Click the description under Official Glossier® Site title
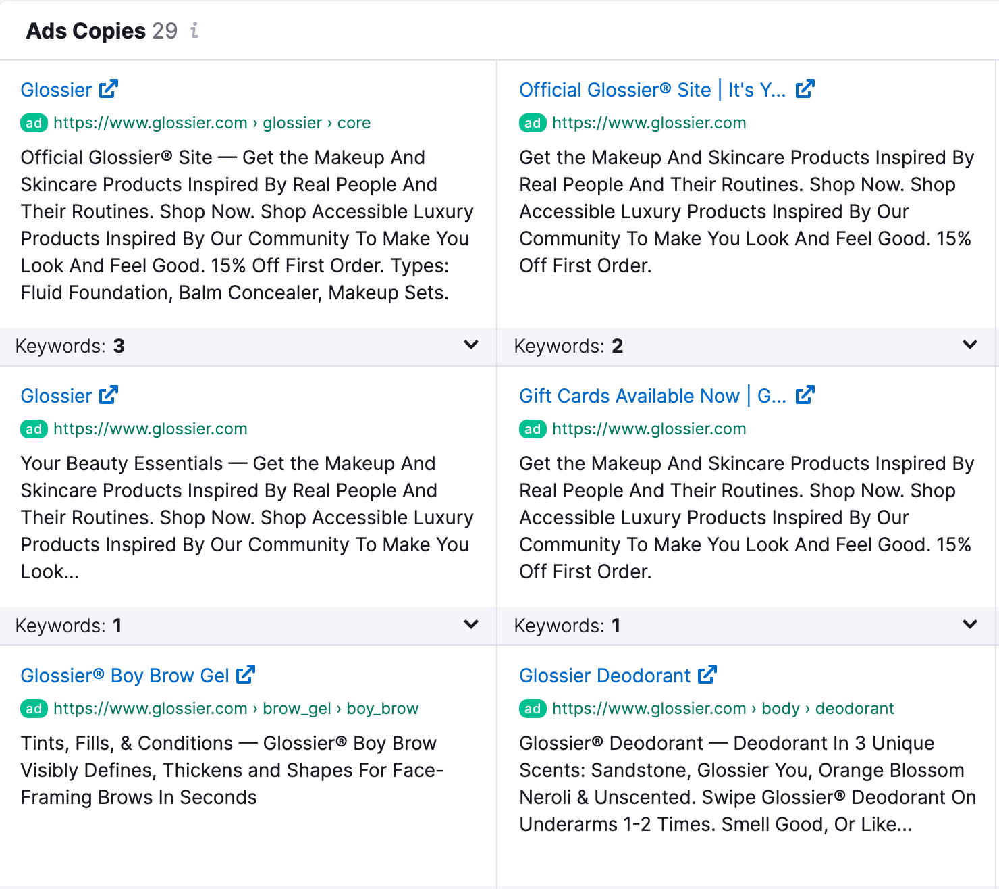Image resolution: width=999 pixels, height=889 pixels. tap(747, 211)
